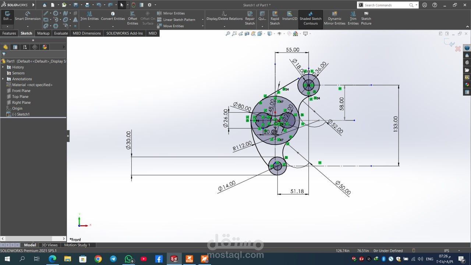Activate the Offset Entities tool

click(x=132, y=18)
